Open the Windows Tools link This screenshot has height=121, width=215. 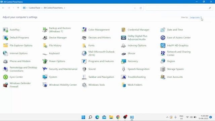click(x=96, y=85)
